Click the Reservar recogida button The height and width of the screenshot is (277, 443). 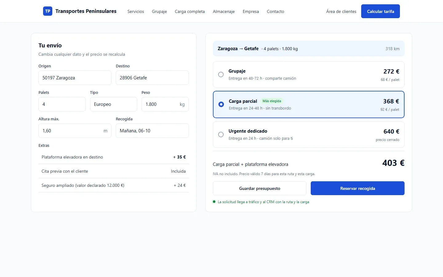357,188
